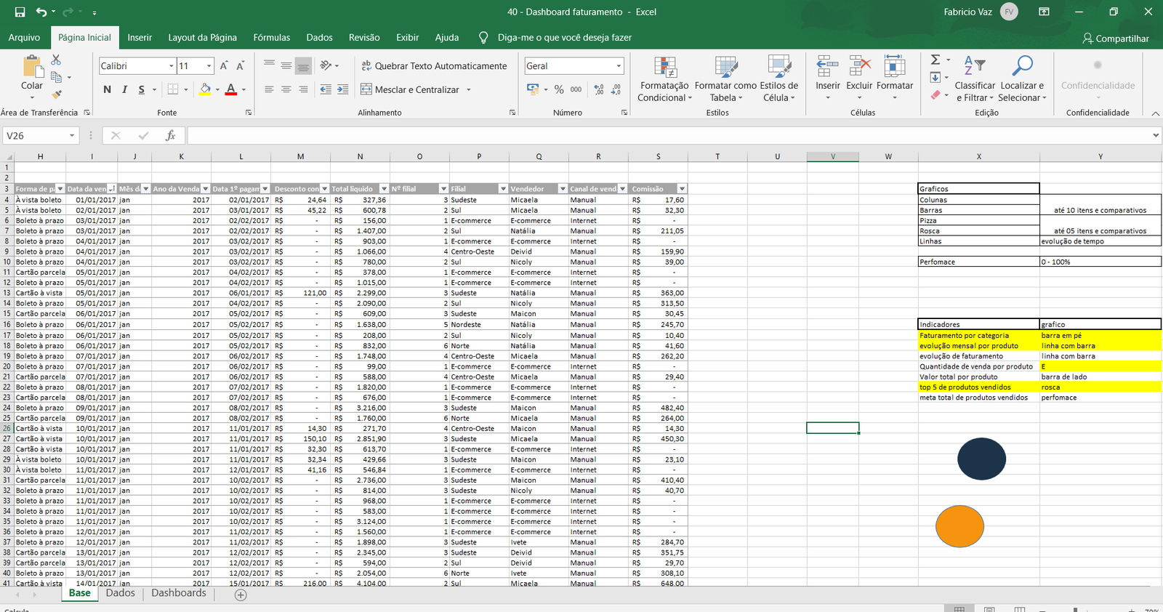Click the Fabricio Vaz account name
This screenshot has height=612, width=1163.
click(x=967, y=12)
